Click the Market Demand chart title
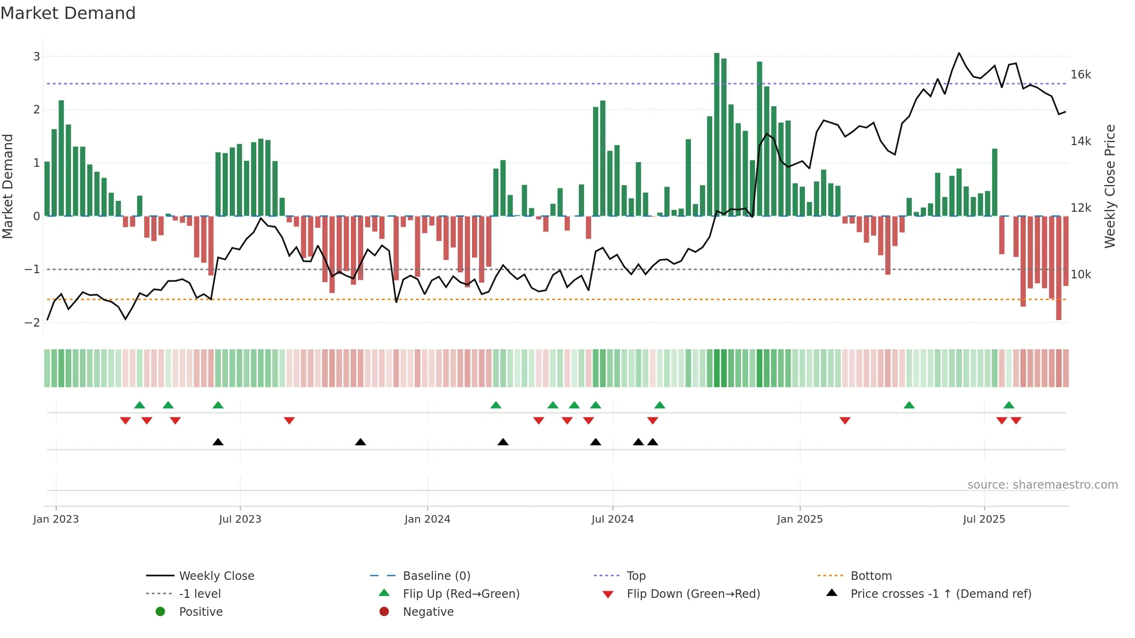Image resolution: width=1135 pixels, height=638 pixels. pos(68,13)
